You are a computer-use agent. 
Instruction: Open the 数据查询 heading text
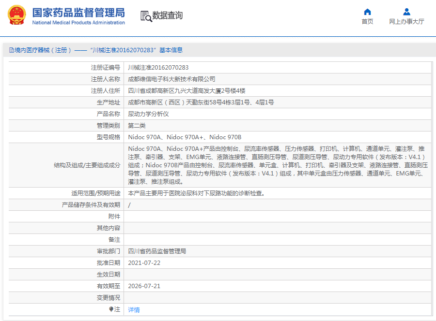click(x=168, y=15)
